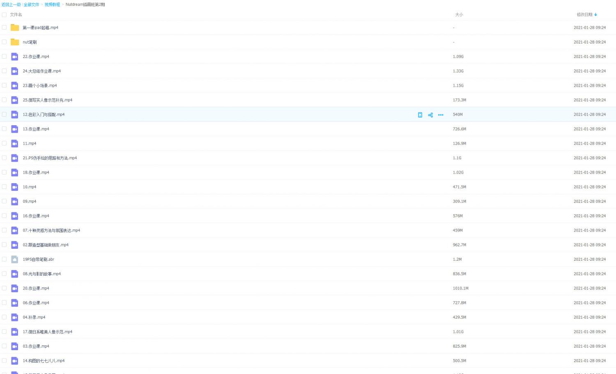Open the file name 23.画个小场景.mp4
This screenshot has width=616, height=374.
[40, 85]
